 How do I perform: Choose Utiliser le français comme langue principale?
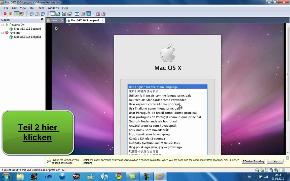(x=167, y=96)
